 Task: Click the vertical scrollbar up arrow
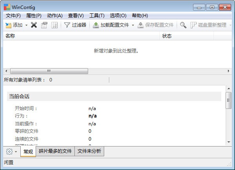point(229,89)
